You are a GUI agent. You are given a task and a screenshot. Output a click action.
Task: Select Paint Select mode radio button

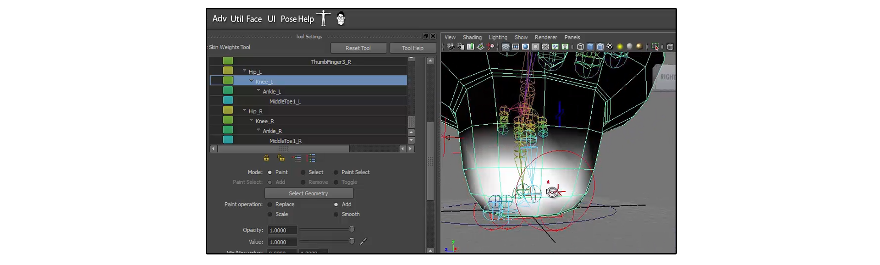pyautogui.click(x=336, y=172)
